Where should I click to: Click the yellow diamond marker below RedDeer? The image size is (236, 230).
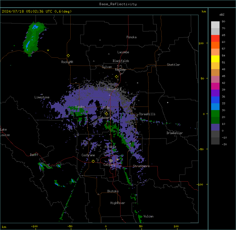tap(117, 77)
